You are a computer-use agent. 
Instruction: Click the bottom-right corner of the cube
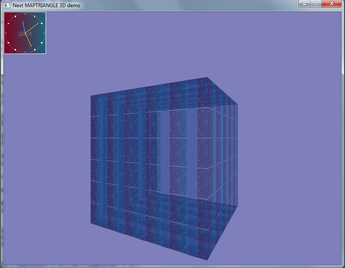coord(208,260)
